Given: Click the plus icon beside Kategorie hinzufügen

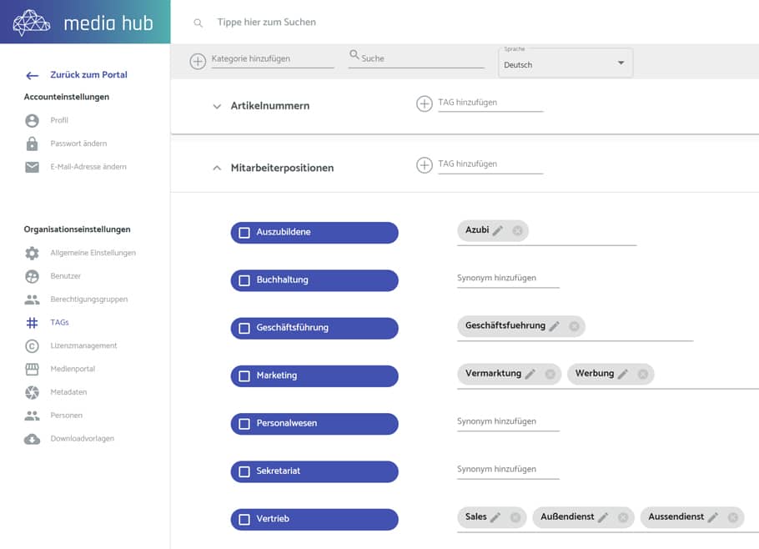Looking at the screenshot, I should (198, 61).
